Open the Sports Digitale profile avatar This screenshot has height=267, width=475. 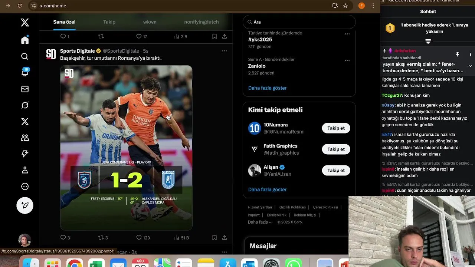[x=51, y=54]
